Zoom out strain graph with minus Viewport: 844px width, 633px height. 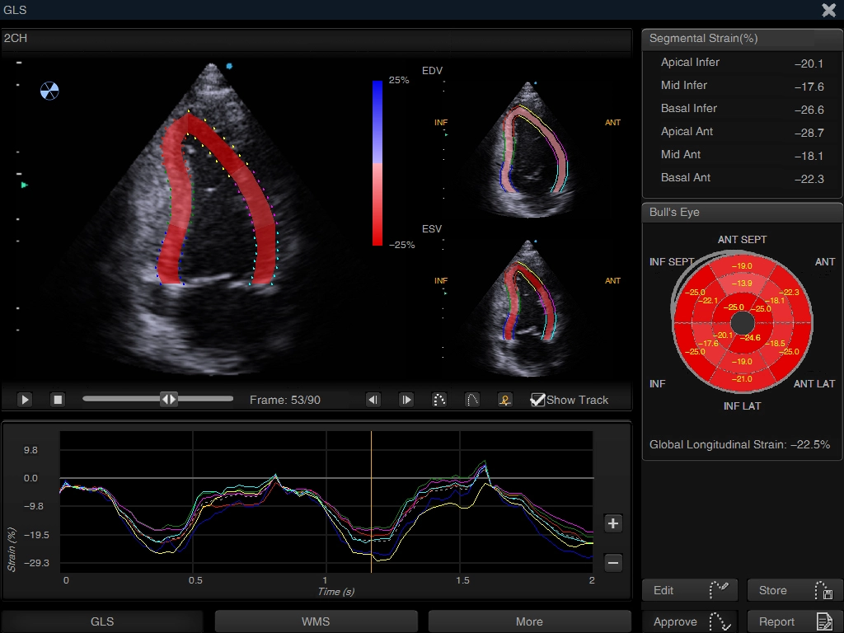point(613,563)
